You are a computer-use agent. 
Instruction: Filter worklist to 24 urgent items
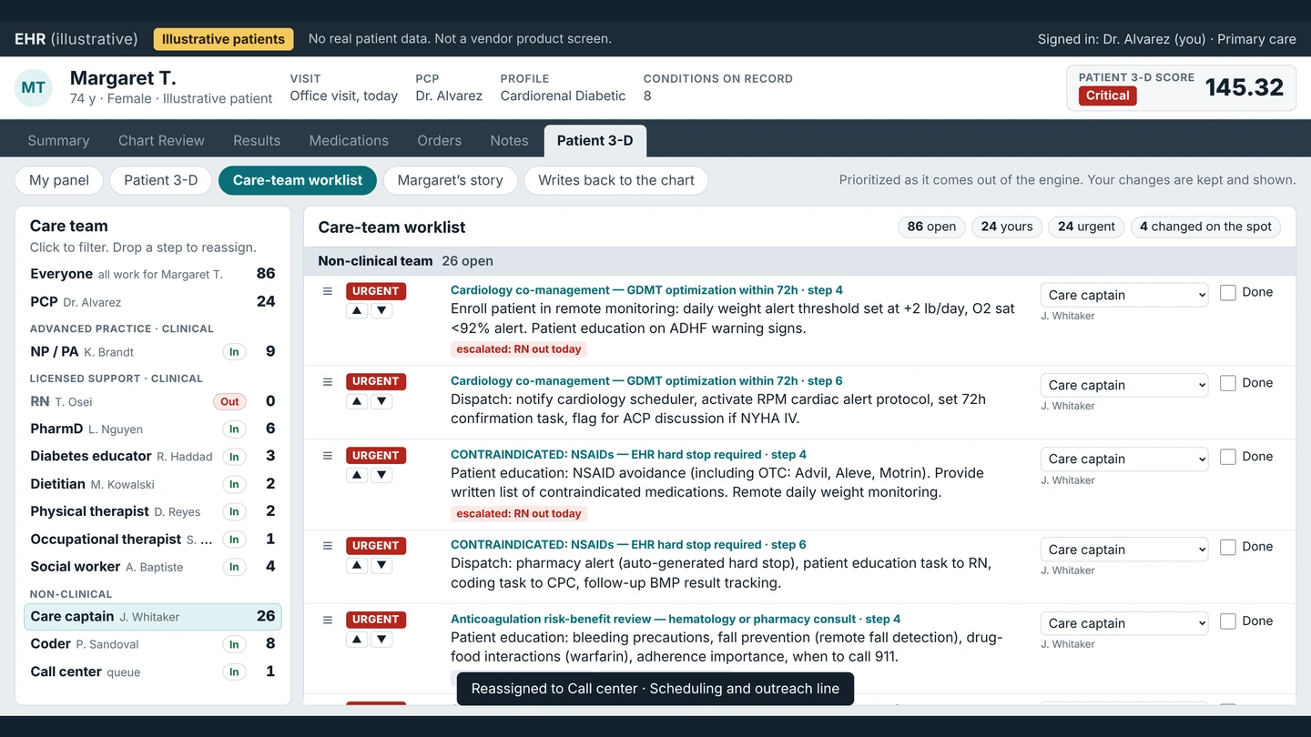tap(1087, 227)
